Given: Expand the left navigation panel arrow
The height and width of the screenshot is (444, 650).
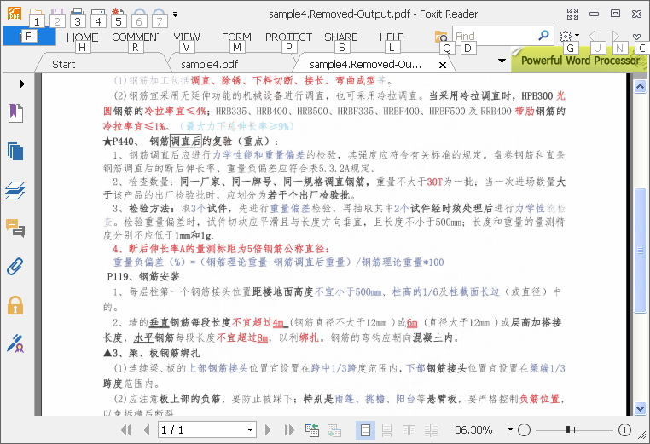Looking at the screenshot, I should click(22, 84).
